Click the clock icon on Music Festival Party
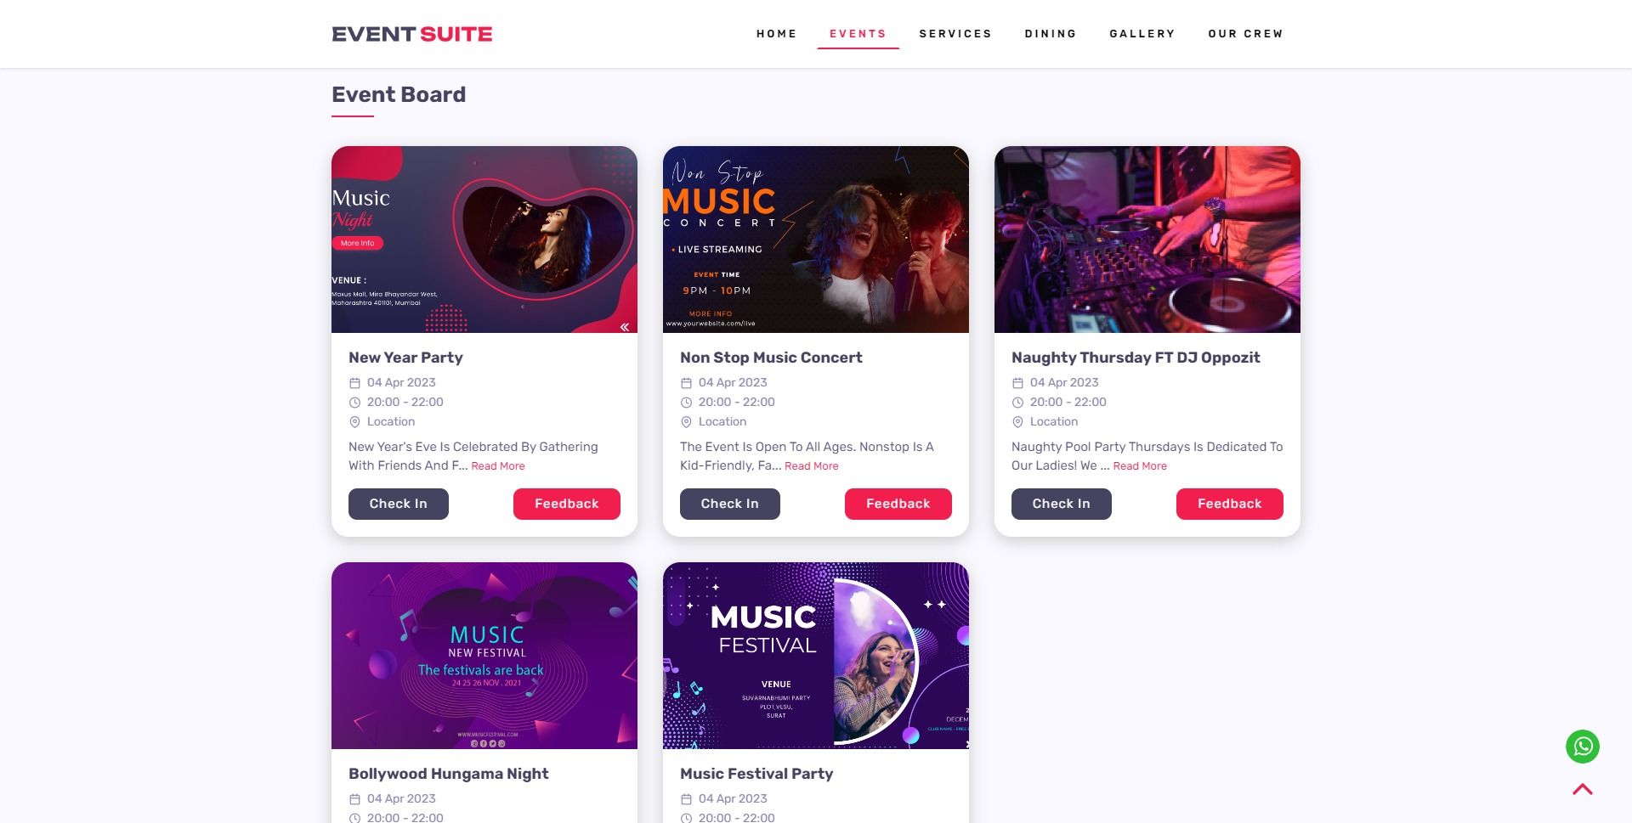This screenshot has height=823, width=1632. (686, 818)
